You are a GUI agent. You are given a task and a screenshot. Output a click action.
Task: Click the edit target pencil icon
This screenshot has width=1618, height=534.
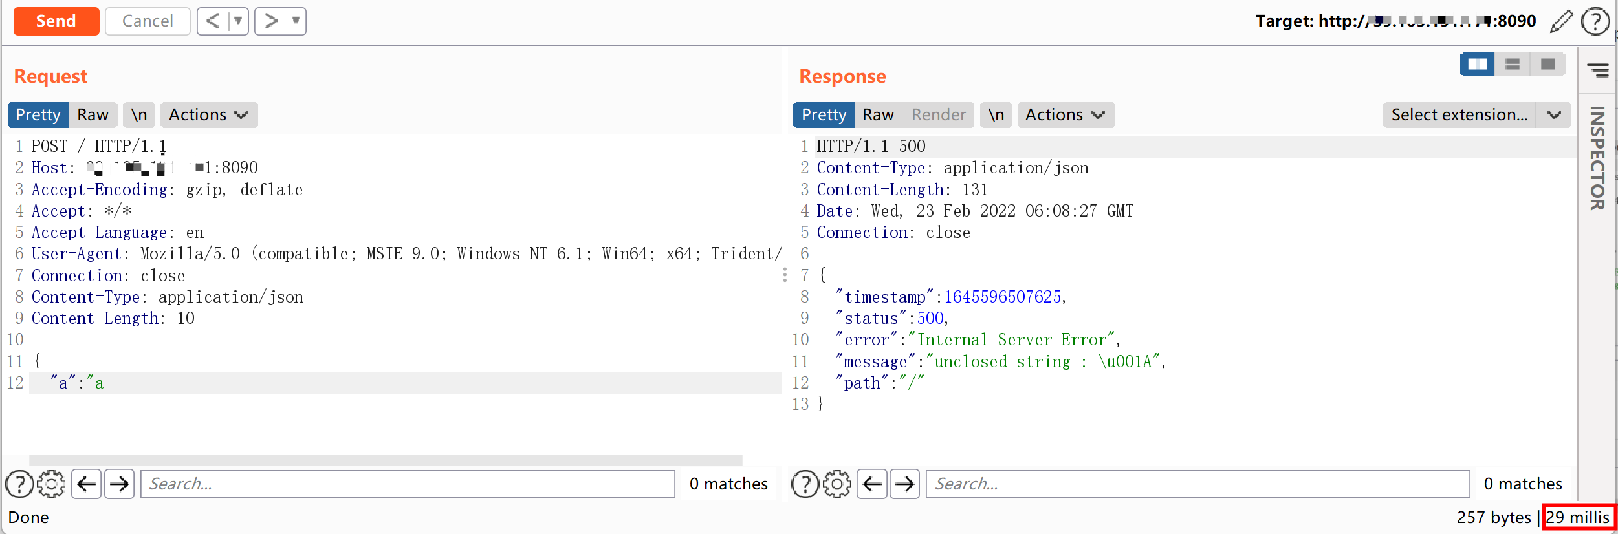1561,21
